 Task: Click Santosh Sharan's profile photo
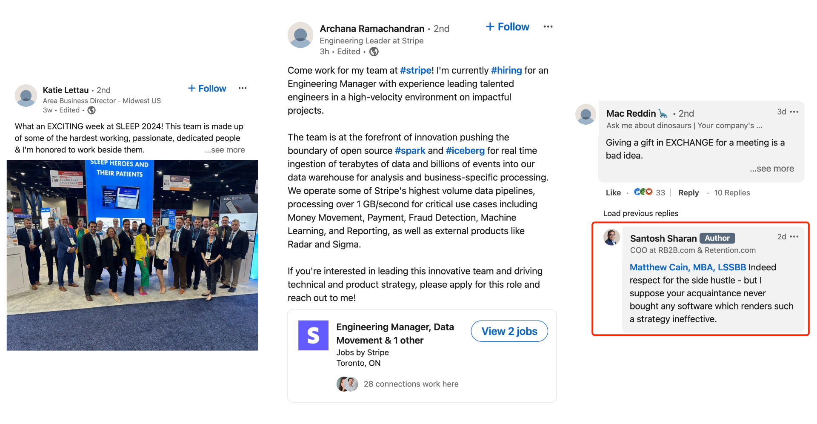tap(611, 237)
